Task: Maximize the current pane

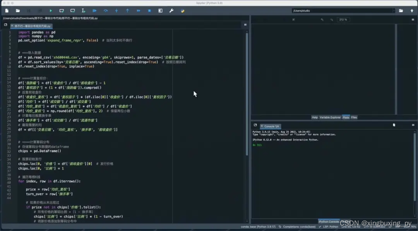Action: pos(160,11)
